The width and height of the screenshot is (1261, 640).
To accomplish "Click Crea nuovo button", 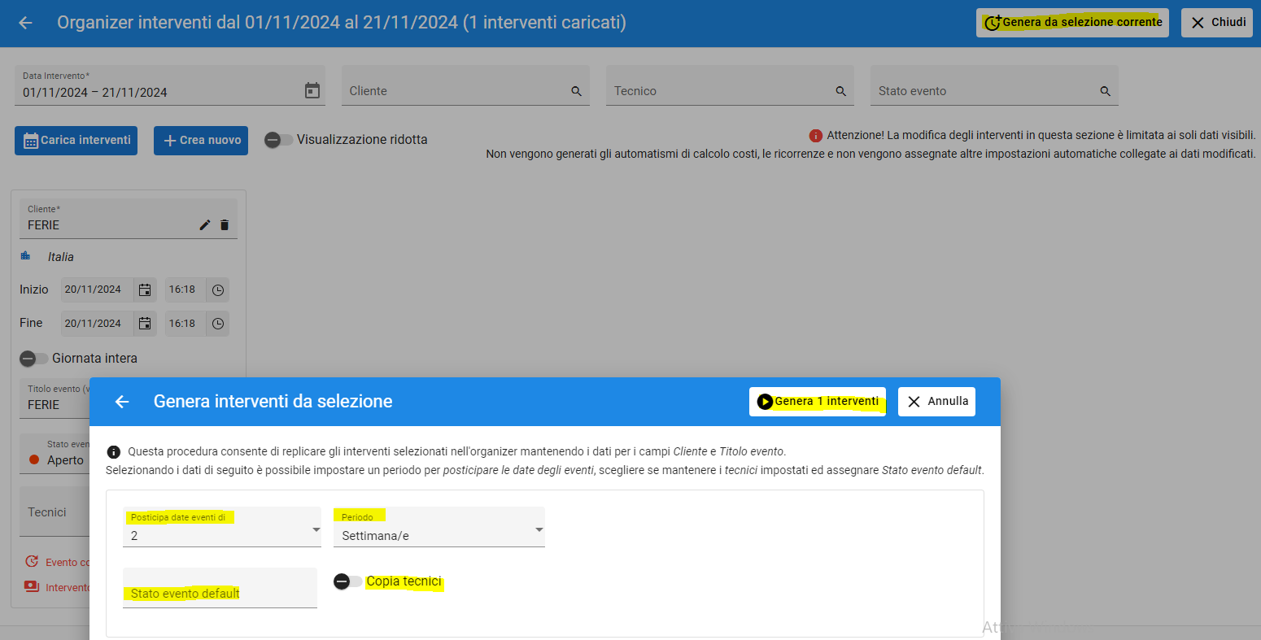I will point(201,141).
